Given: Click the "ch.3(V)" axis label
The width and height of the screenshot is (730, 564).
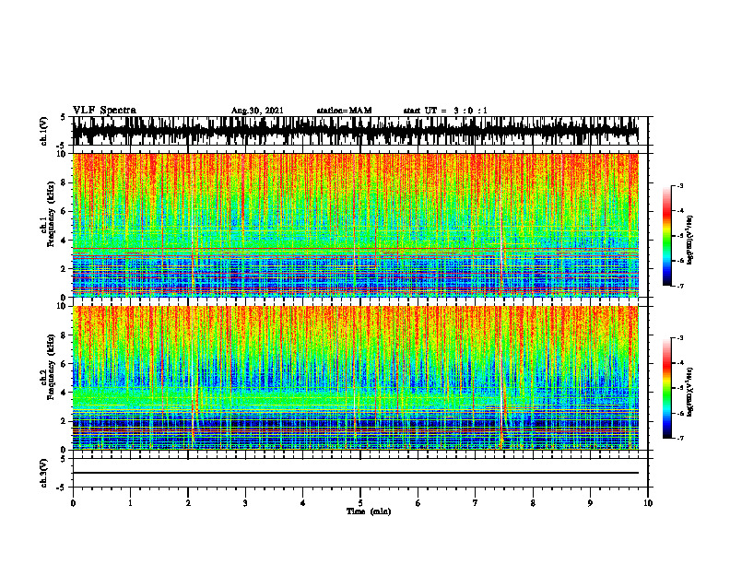Looking at the screenshot, I should coord(43,474).
